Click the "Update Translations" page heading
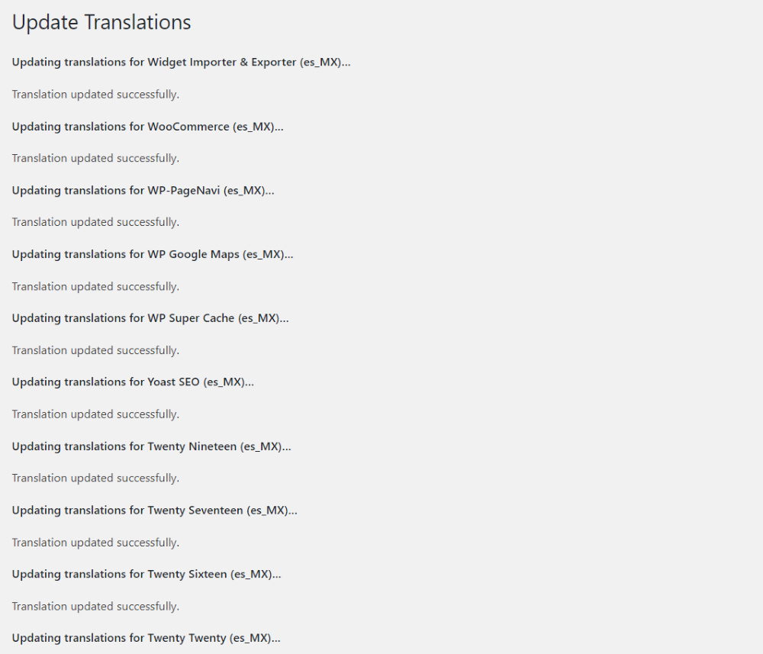Viewport: 763px width, 654px height. pyautogui.click(x=101, y=22)
